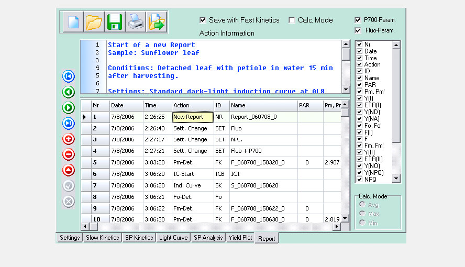Select the New Report action cell
The width and height of the screenshot is (465, 267).
(x=193, y=117)
